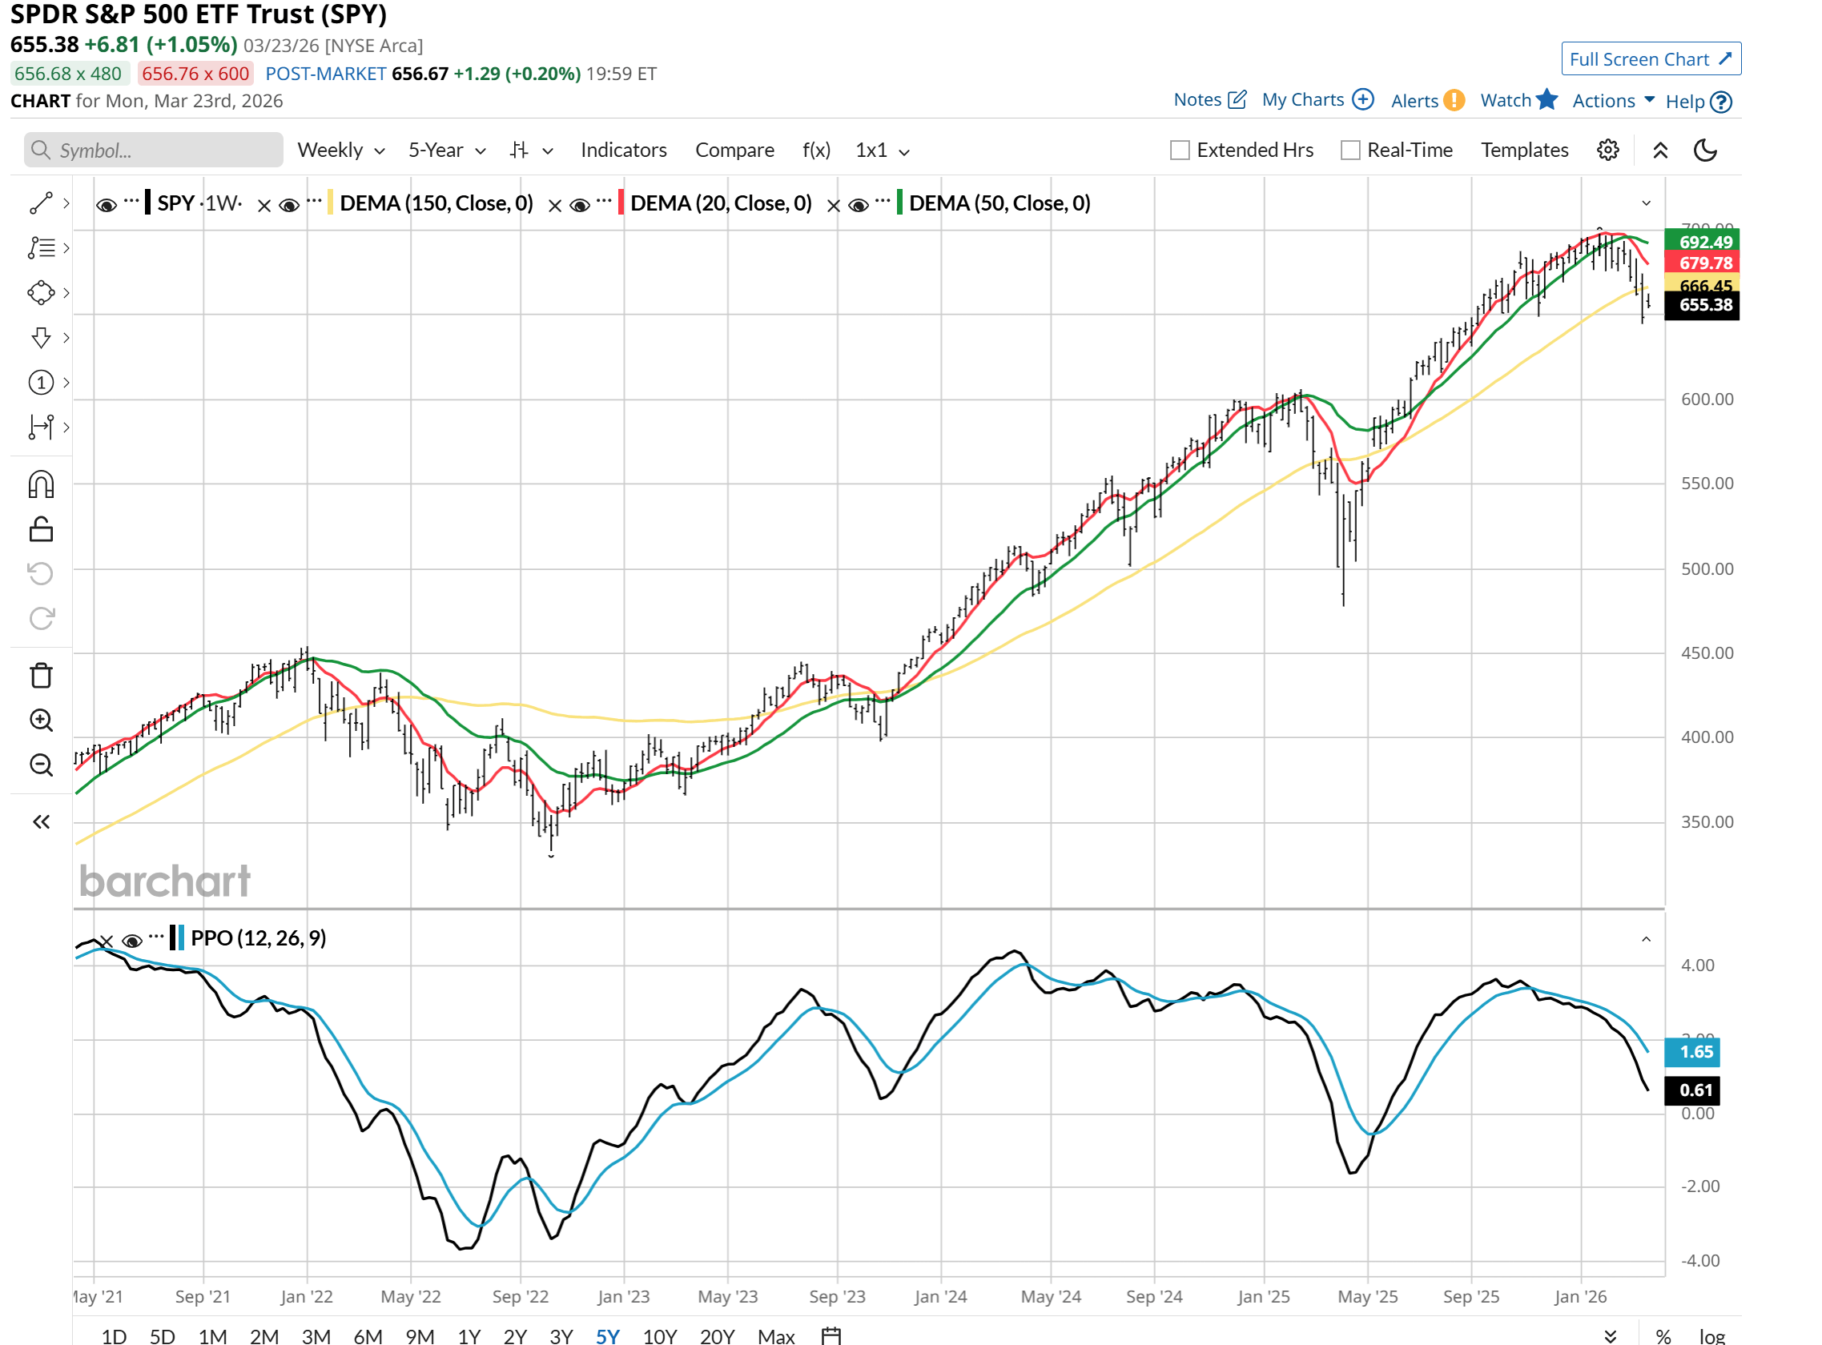Select the down arrow marker tool

pos(41,337)
